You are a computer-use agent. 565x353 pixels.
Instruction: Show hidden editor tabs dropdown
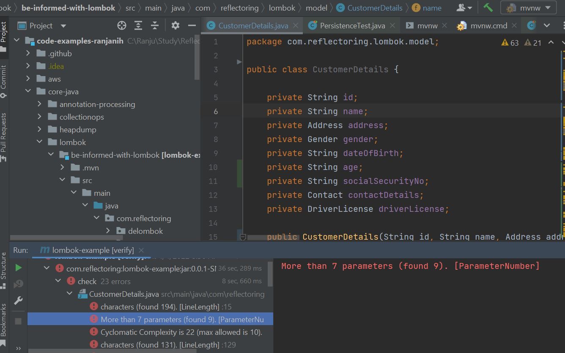click(547, 26)
